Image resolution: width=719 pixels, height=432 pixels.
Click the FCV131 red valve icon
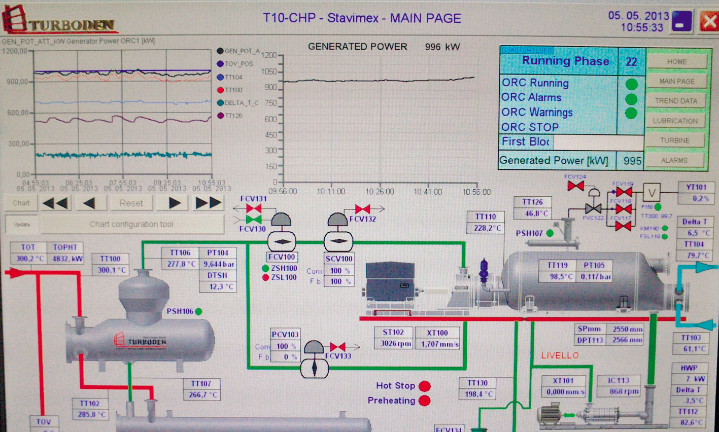click(x=253, y=208)
